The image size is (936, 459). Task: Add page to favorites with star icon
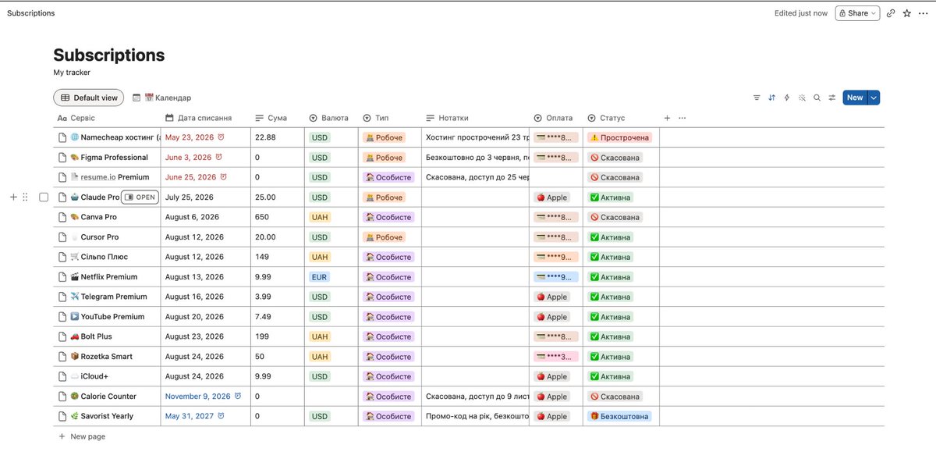click(x=907, y=13)
